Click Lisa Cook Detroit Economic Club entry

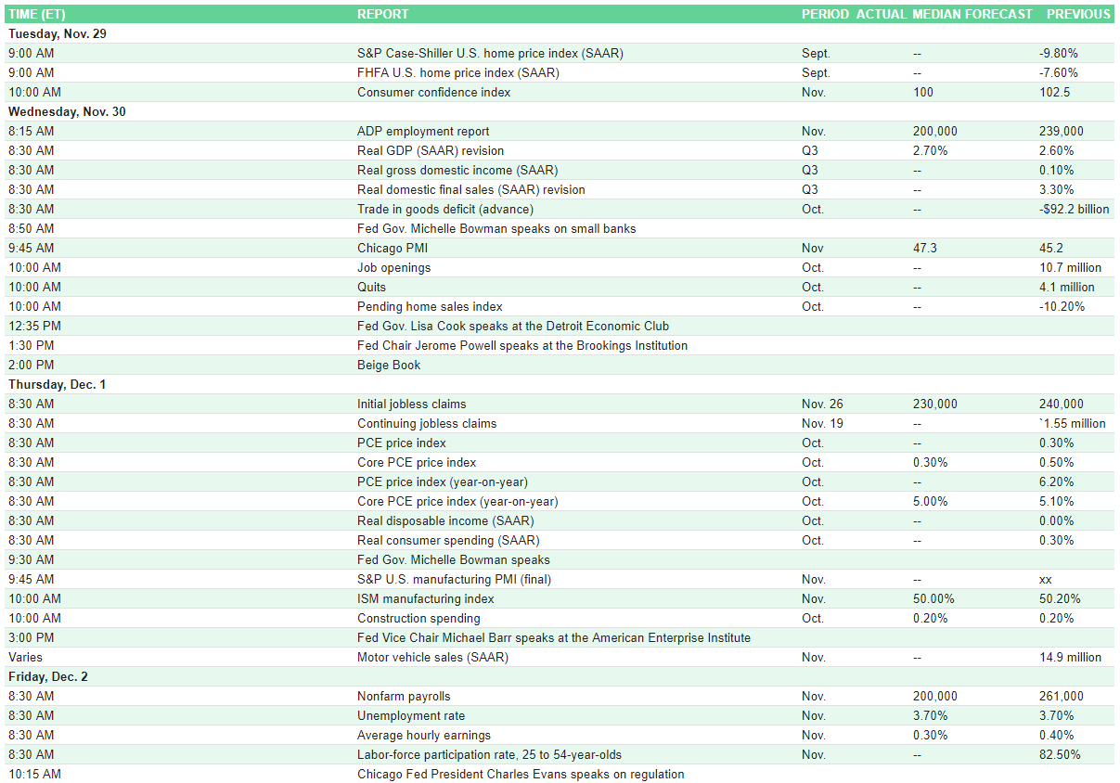[x=513, y=326]
